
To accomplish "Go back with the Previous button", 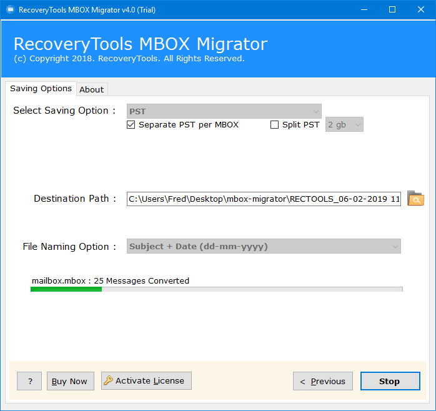I will (x=322, y=381).
